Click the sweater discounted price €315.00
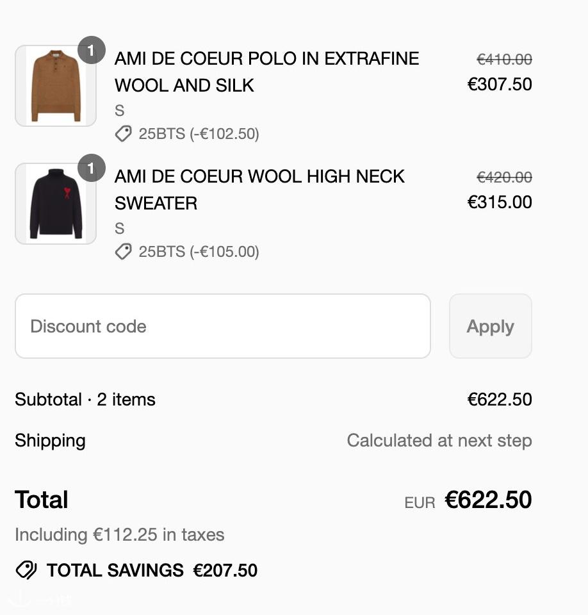 click(500, 202)
